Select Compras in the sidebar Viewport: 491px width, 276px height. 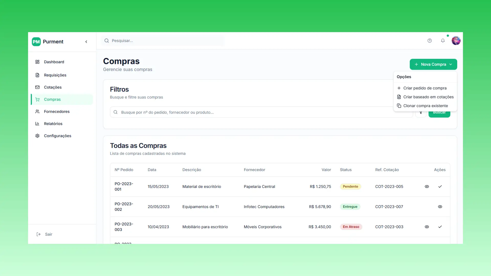(x=62, y=99)
